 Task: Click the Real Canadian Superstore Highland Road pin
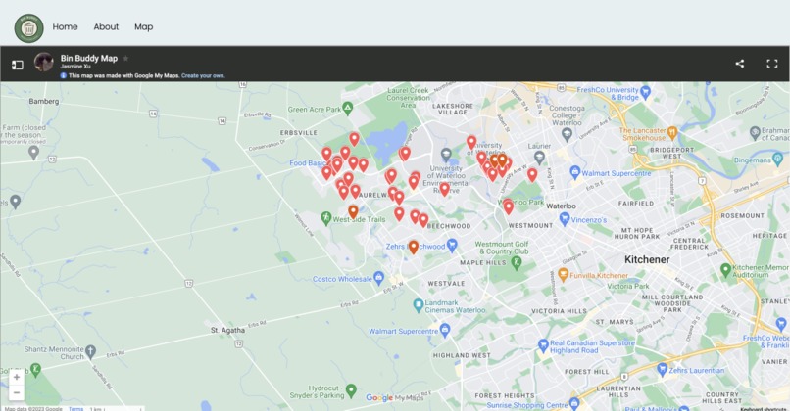543,345
